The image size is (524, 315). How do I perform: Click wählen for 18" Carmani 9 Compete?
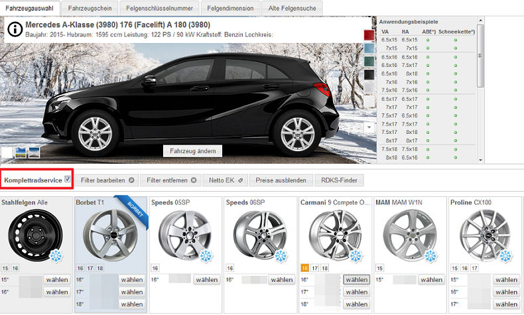[357, 304]
